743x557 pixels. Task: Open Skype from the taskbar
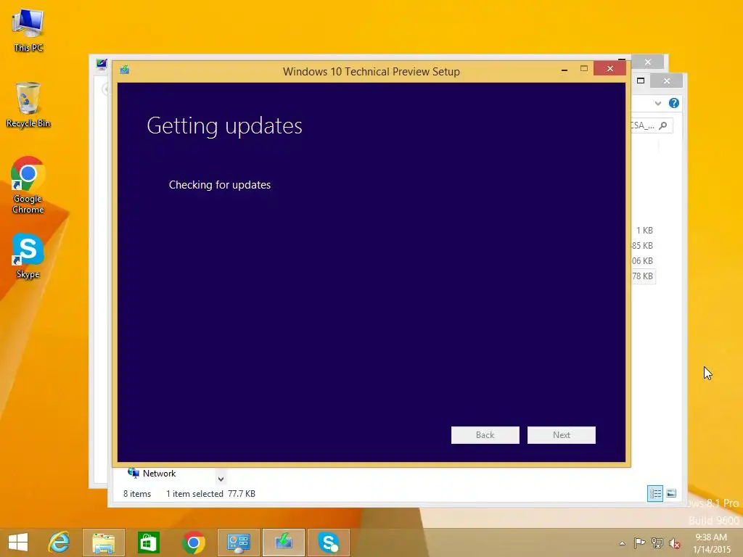click(329, 542)
